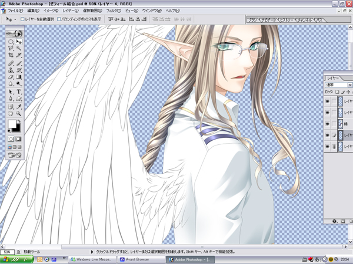The height and width of the screenshot is (264, 353).
Task: Switch to Standard edit mode
Action: point(11,139)
